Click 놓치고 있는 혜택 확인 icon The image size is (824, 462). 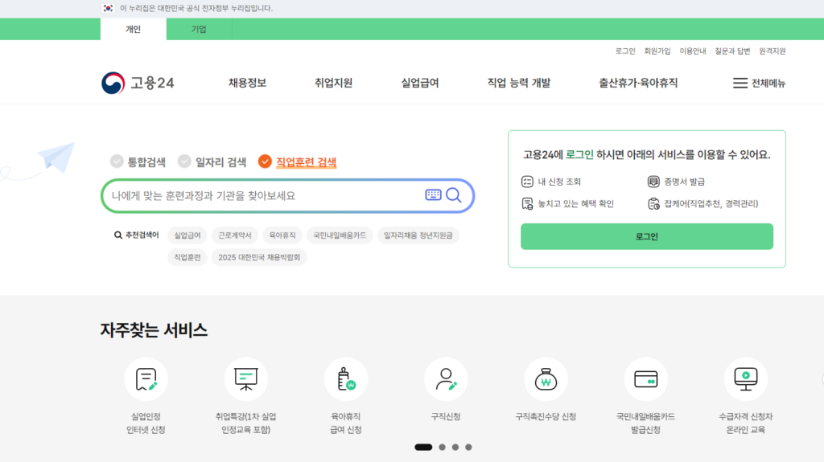coord(527,204)
